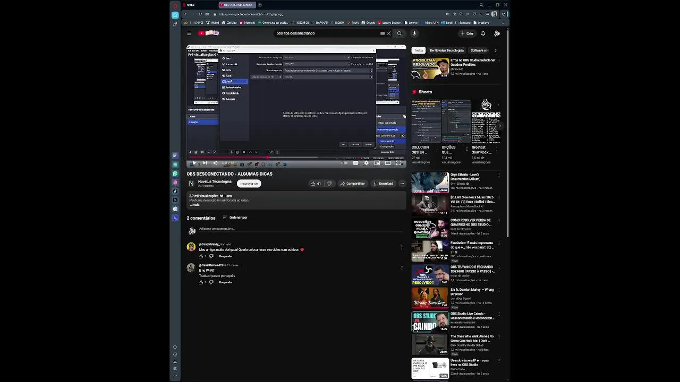Open Instagram in the Opera sidebar
680x382 pixels.
click(175, 183)
